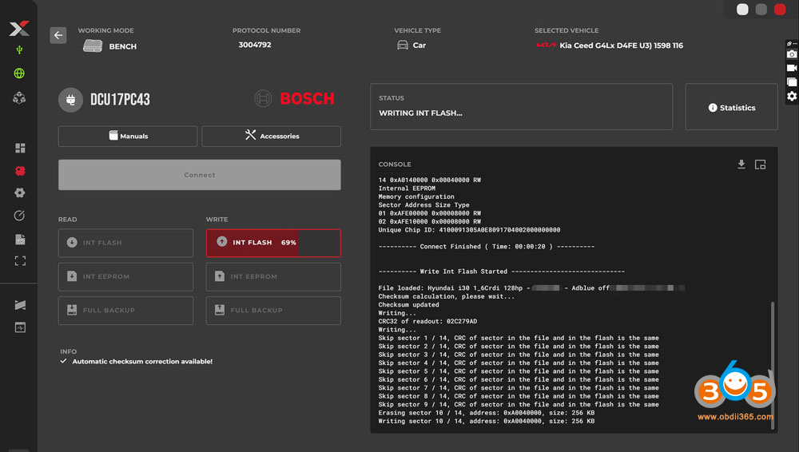Open the dashboard grid icon
The image size is (799, 452).
[x=20, y=148]
